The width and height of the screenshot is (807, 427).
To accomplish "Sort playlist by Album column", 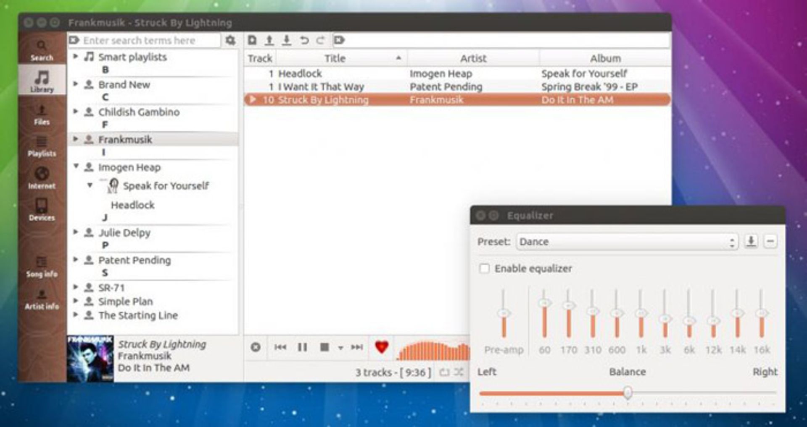I will click(605, 58).
